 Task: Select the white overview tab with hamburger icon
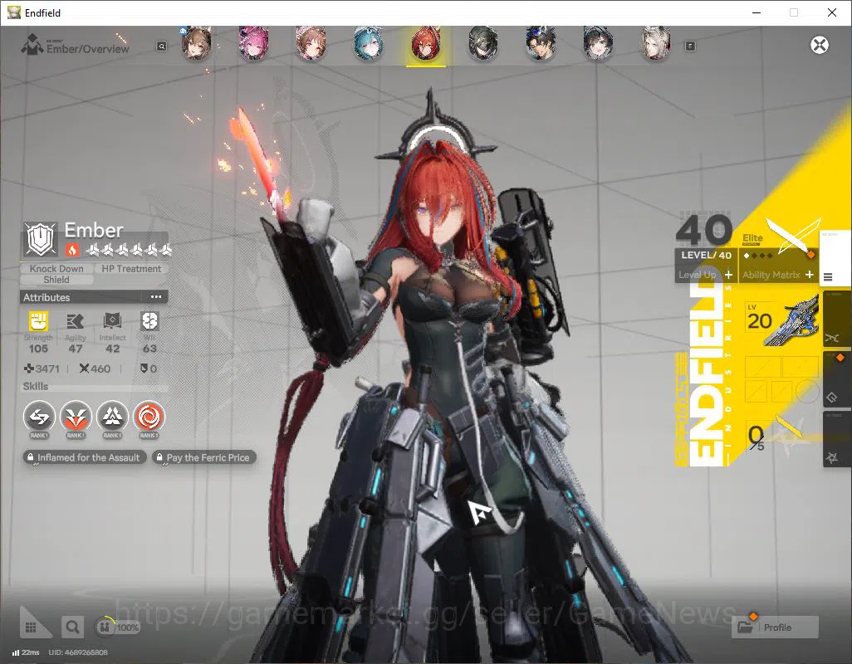click(835, 260)
